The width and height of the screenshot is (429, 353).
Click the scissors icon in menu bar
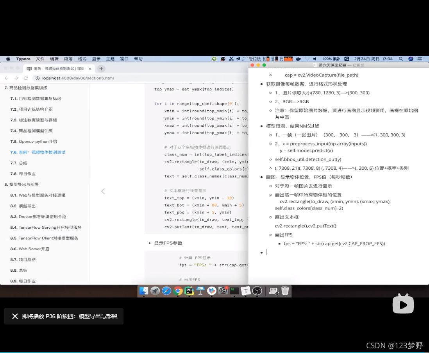pyautogui.click(x=231, y=59)
